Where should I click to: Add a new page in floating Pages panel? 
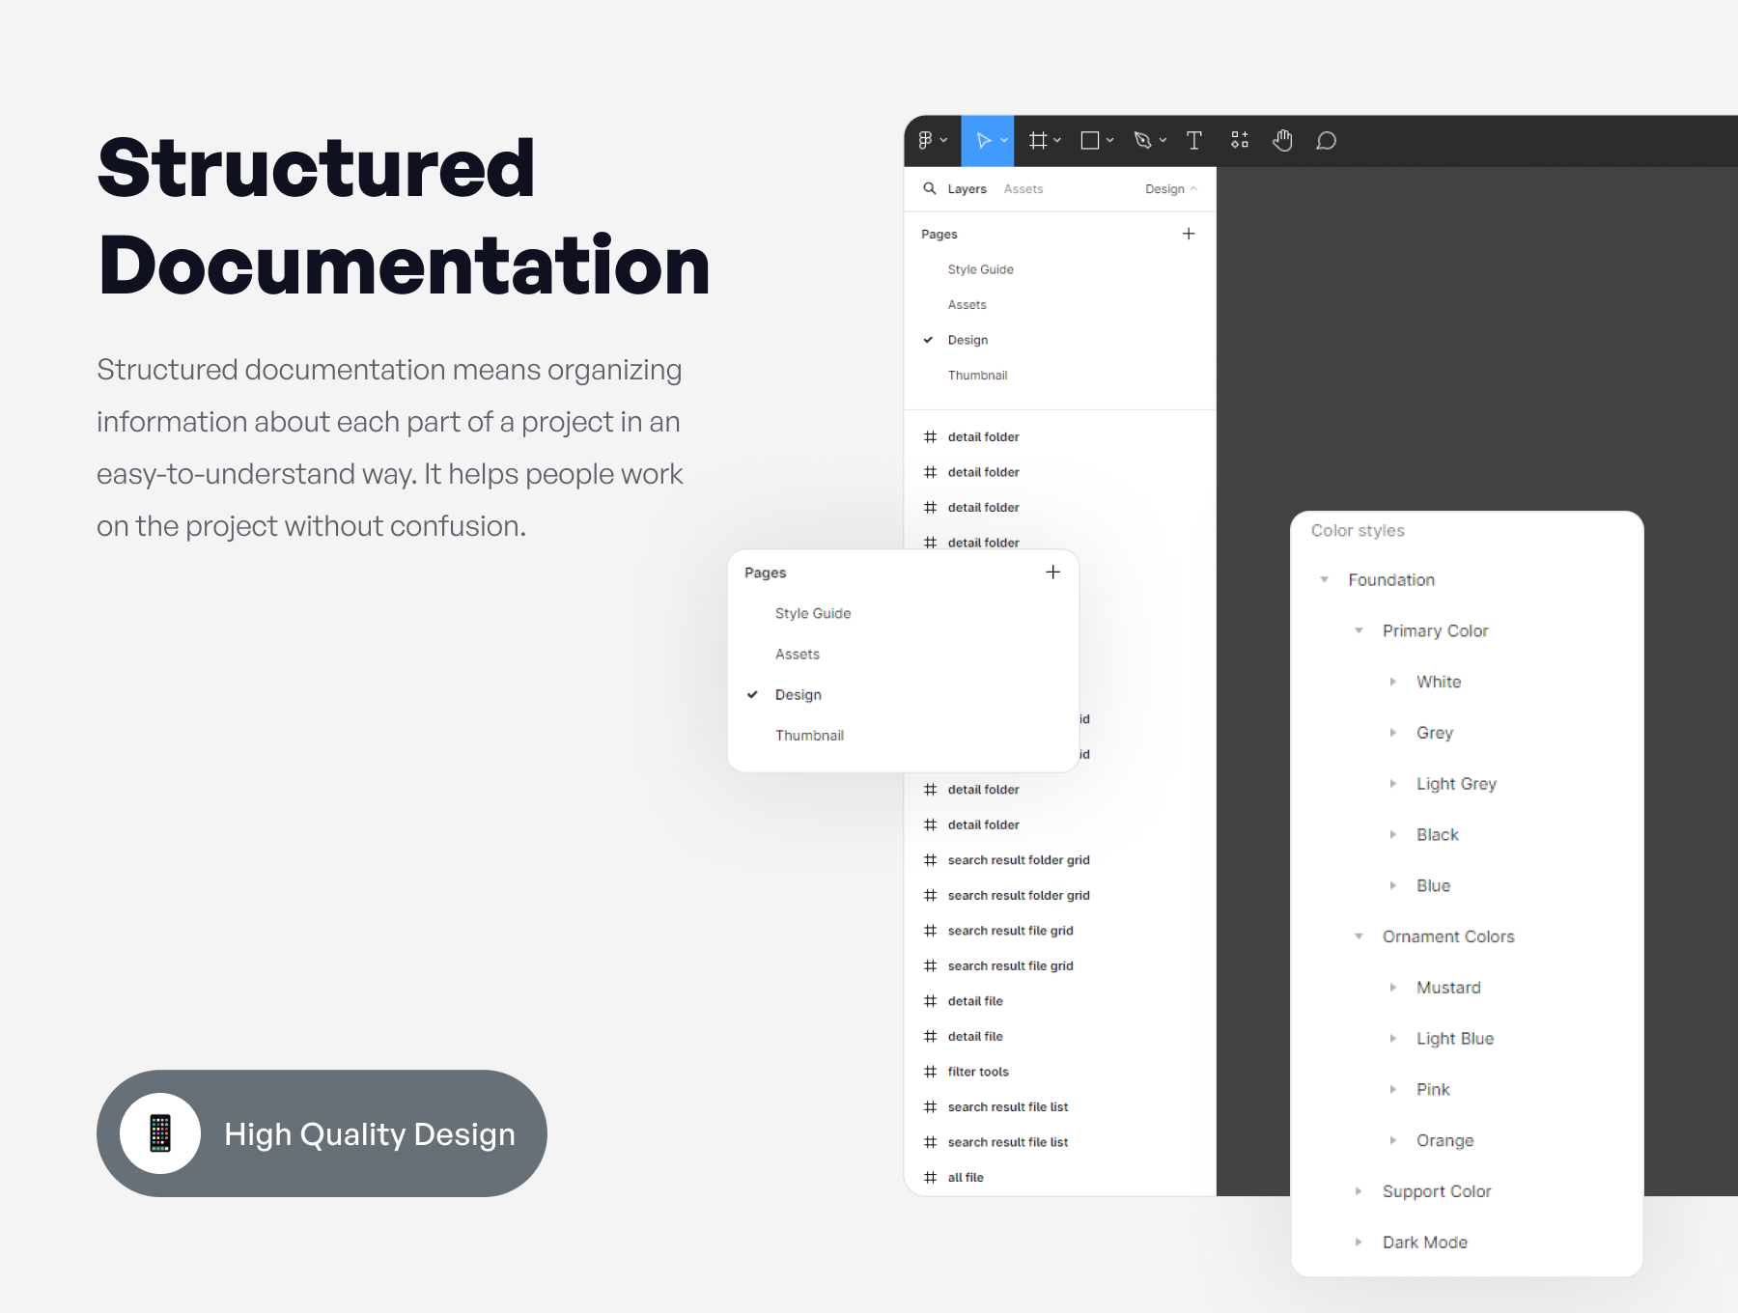(x=1052, y=573)
